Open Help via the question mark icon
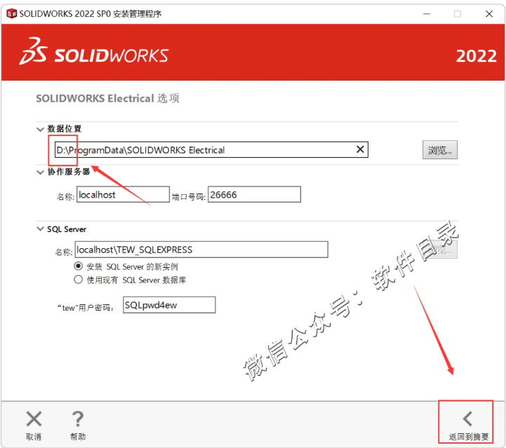The width and height of the screenshot is (506, 448). pyautogui.click(x=78, y=419)
